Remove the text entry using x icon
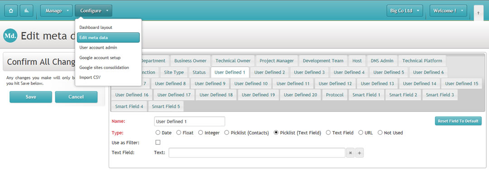 [x=350, y=153]
